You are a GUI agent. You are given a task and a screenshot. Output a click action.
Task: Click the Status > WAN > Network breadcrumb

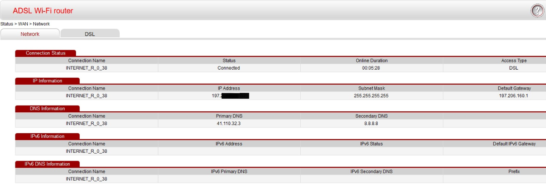click(25, 24)
